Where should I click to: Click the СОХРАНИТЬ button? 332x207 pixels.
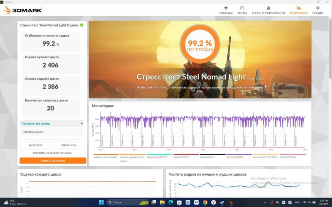[69, 145]
